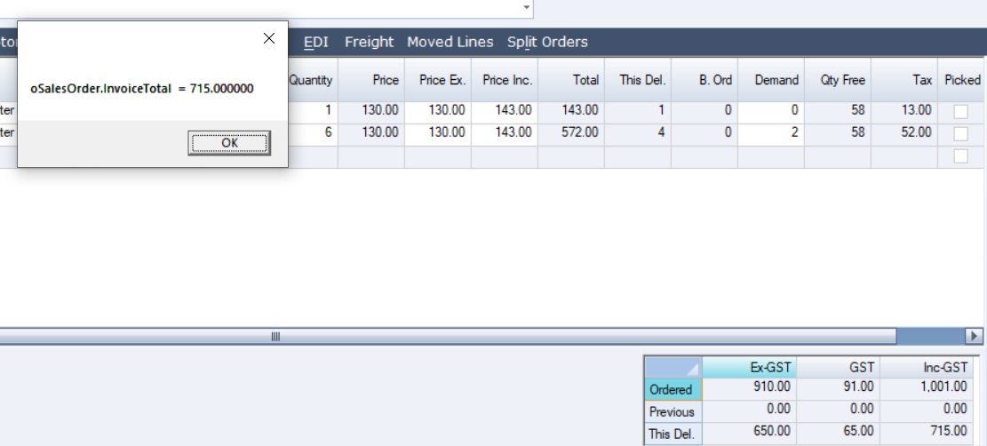Tick the Picked checkbox in first row
987x446 pixels.
coord(960,111)
